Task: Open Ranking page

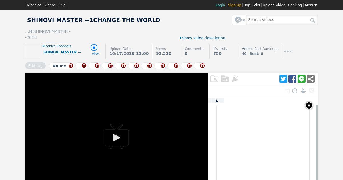Action: [295, 5]
